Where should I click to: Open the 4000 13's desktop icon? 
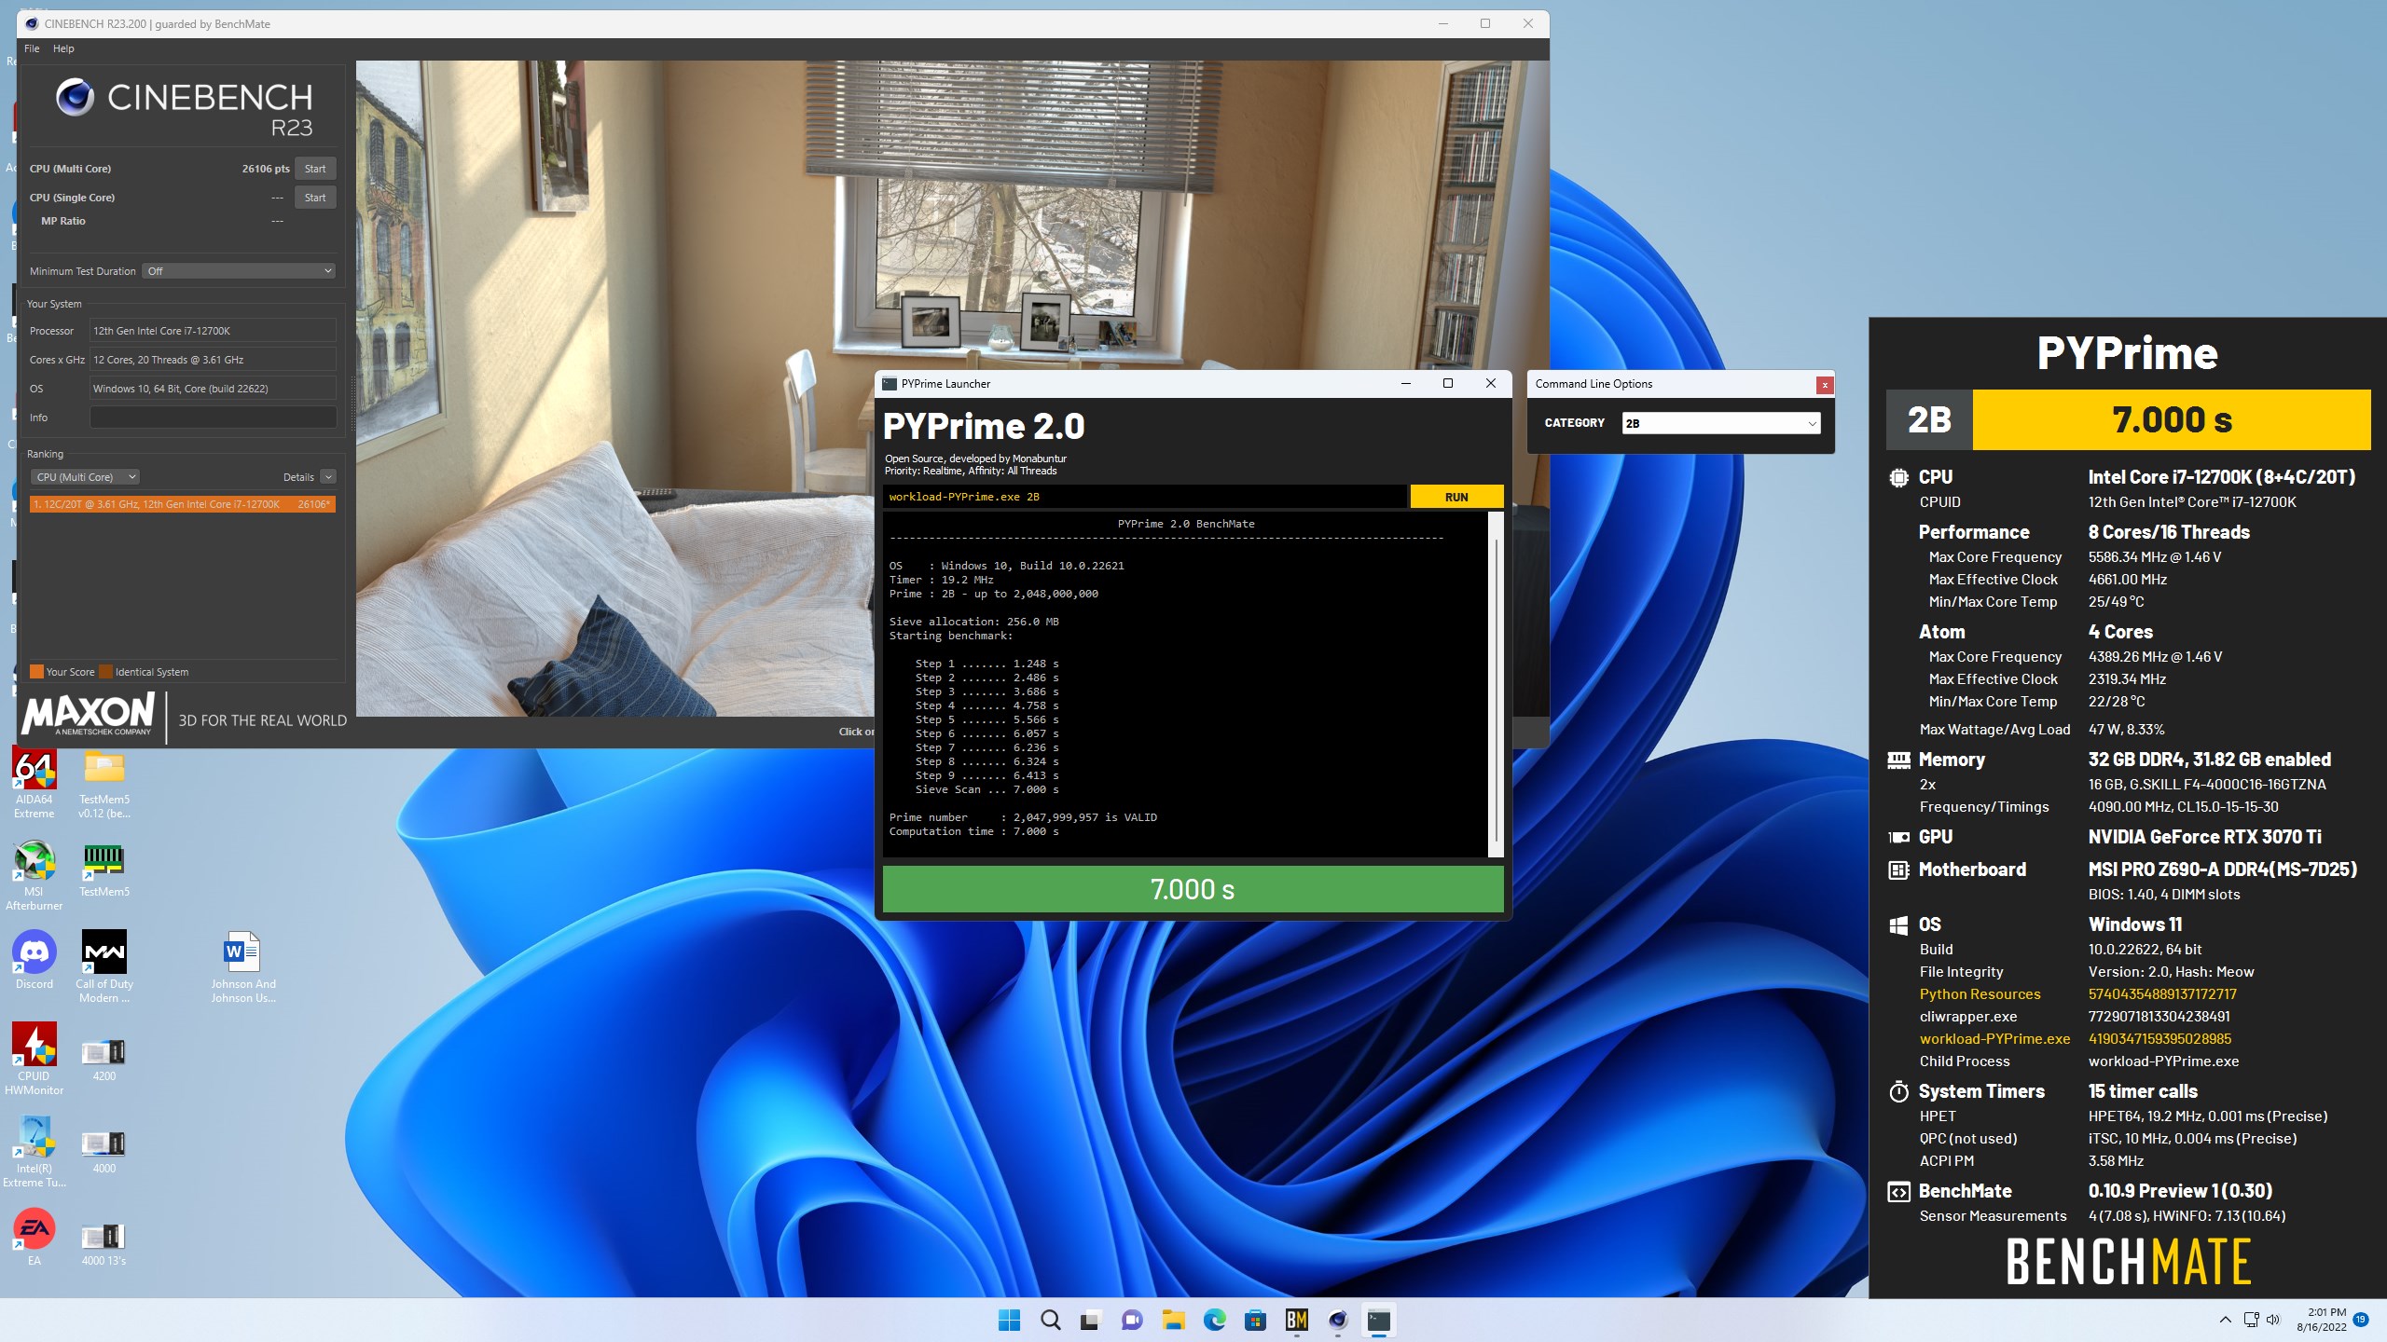pos(104,1243)
